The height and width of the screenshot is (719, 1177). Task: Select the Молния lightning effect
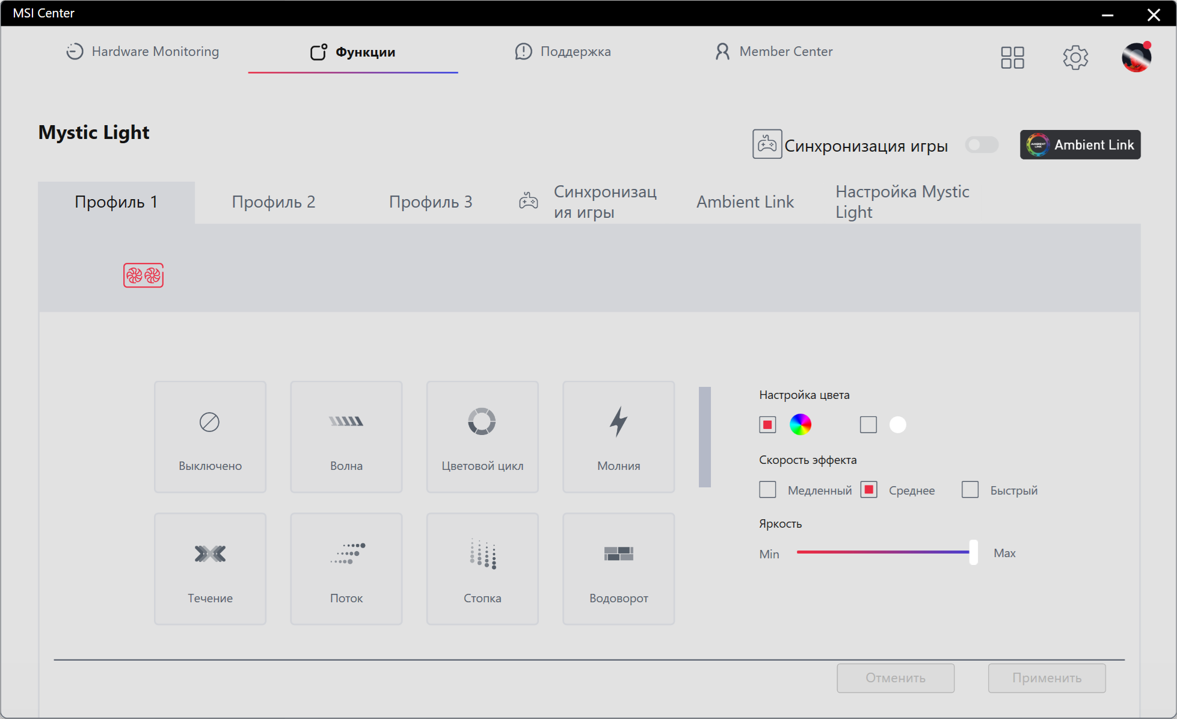[x=618, y=437]
